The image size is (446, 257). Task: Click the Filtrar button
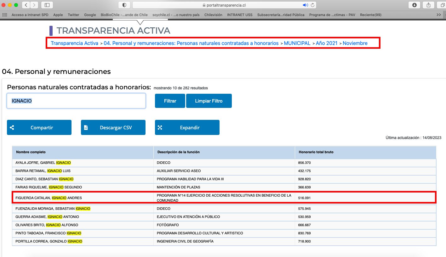tap(170, 101)
